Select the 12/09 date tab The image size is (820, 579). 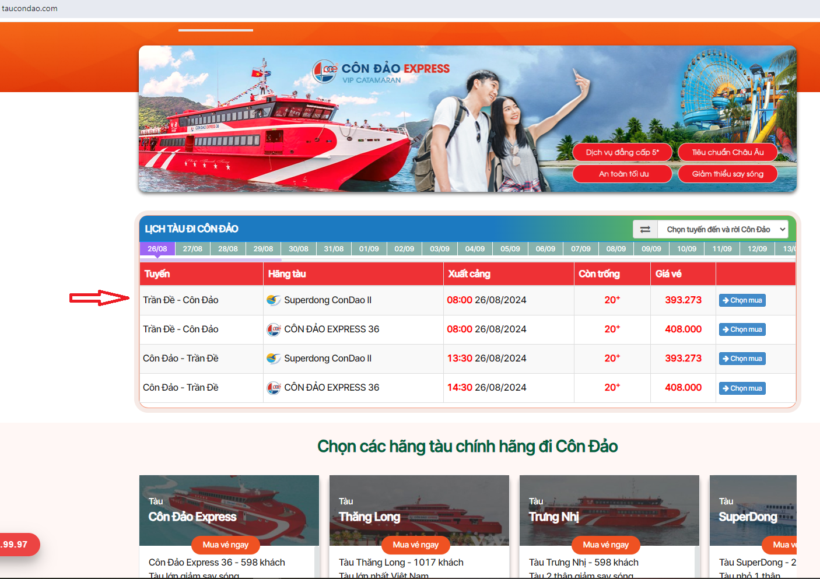[757, 249]
